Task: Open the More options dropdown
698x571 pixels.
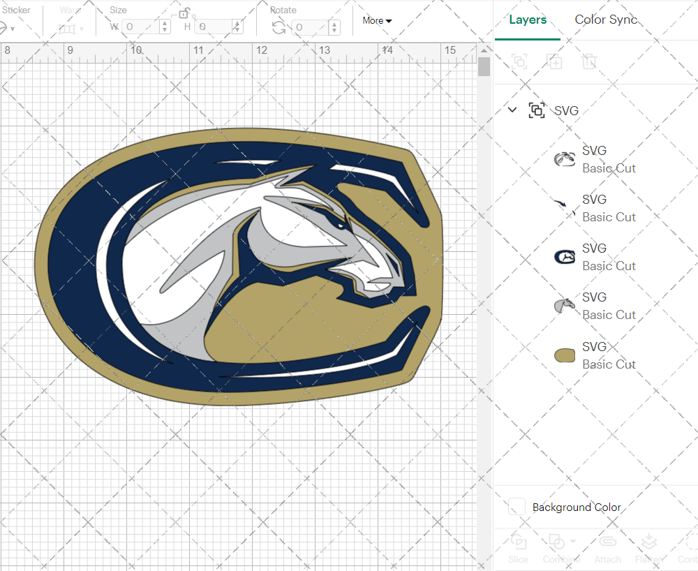Action: coord(376,21)
